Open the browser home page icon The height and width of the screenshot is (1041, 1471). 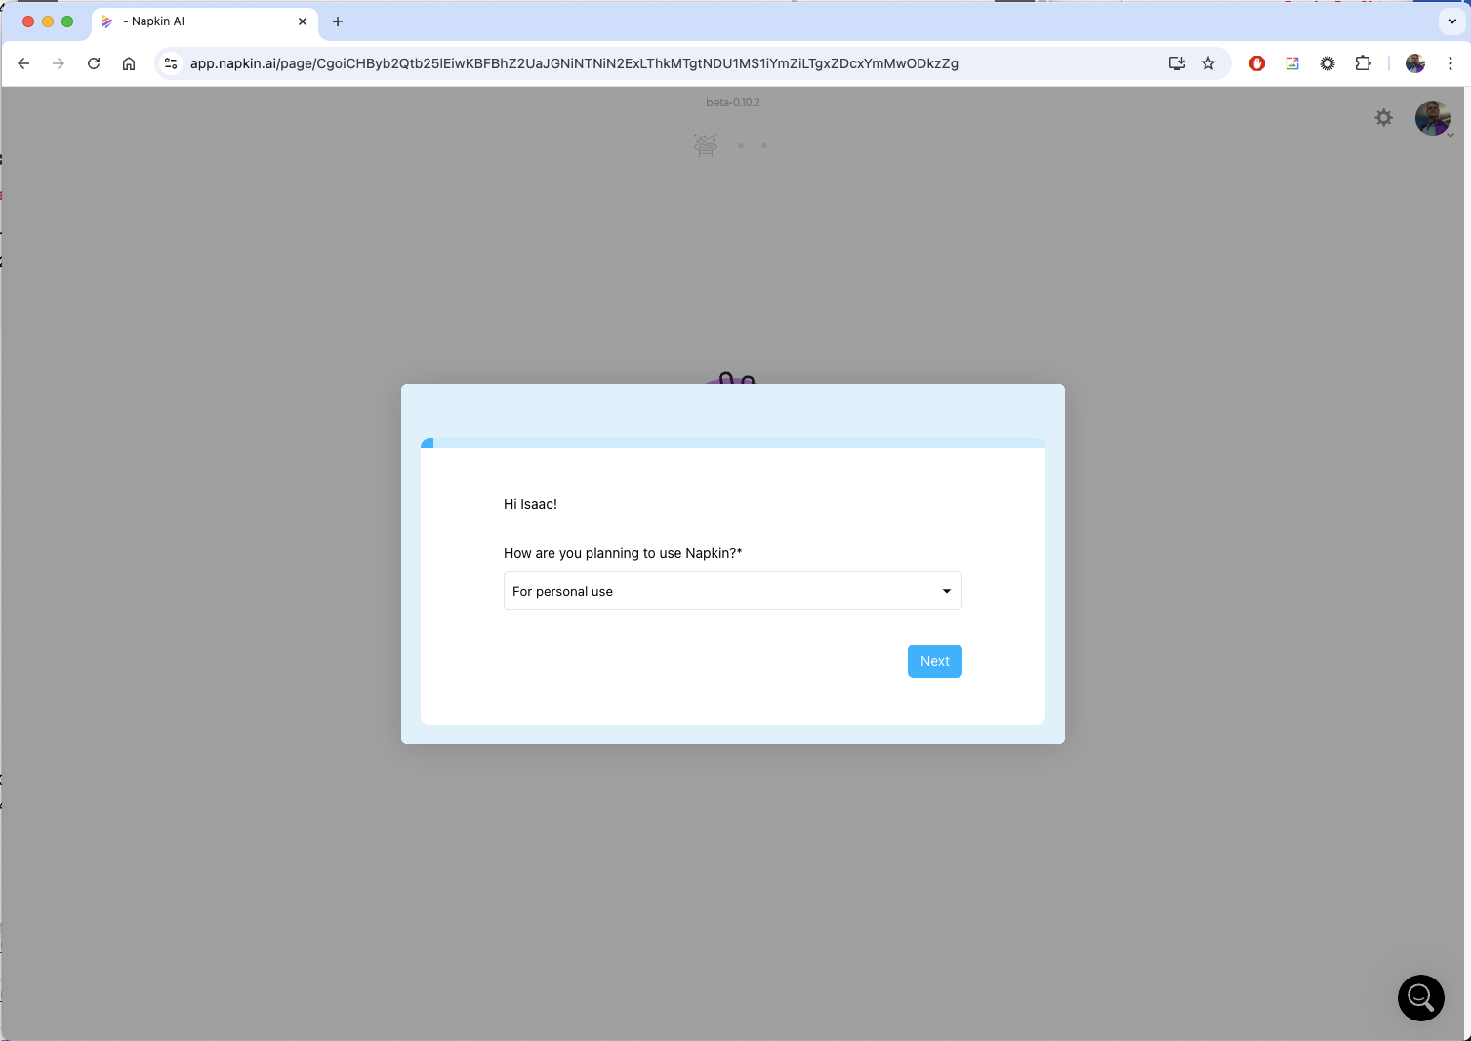tap(129, 63)
